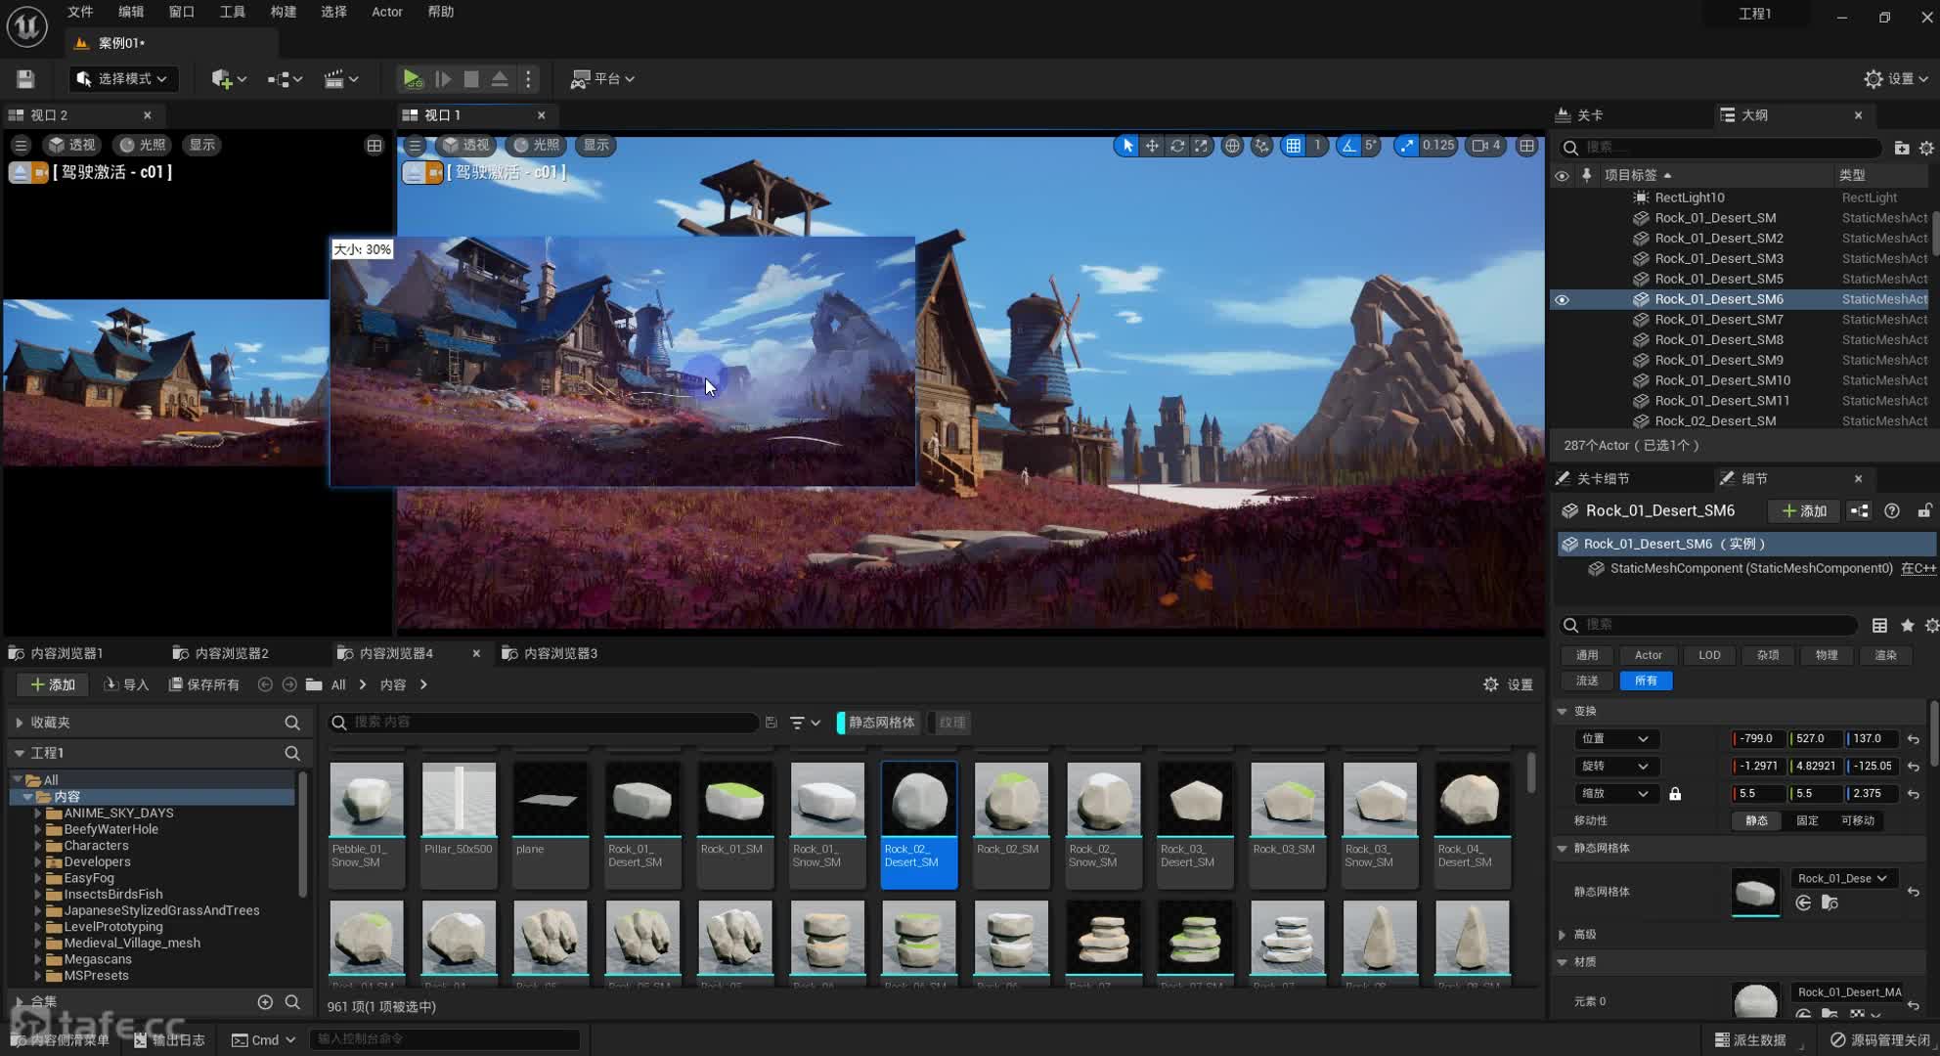Select the translate (move) tool in viewport 1

(1152, 146)
